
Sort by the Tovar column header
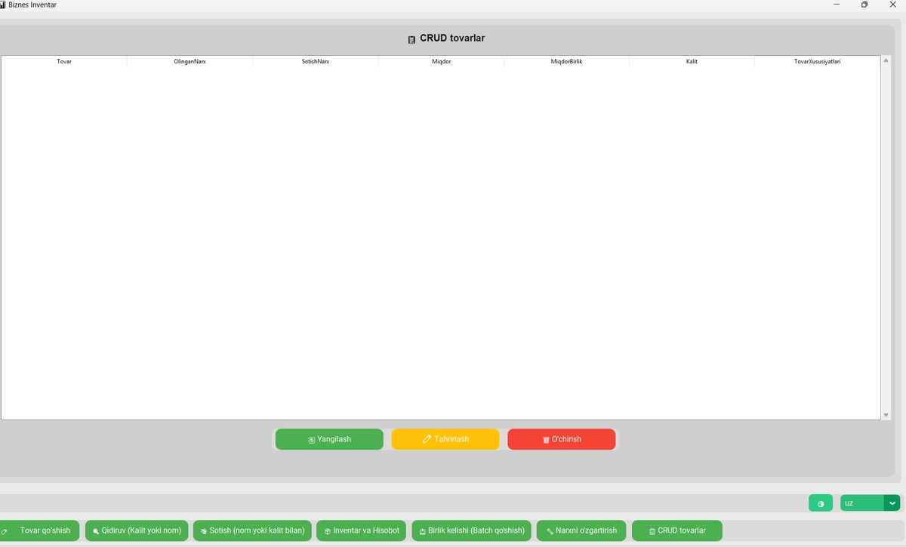(64, 61)
